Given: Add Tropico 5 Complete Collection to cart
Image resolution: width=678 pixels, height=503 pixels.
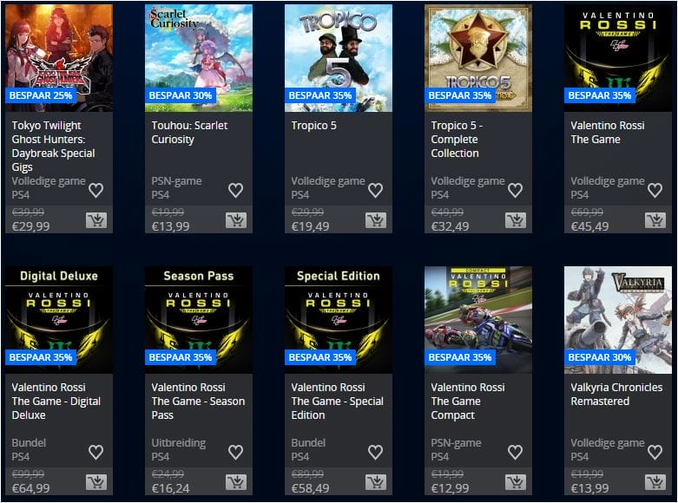Looking at the screenshot, I should (516, 220).
